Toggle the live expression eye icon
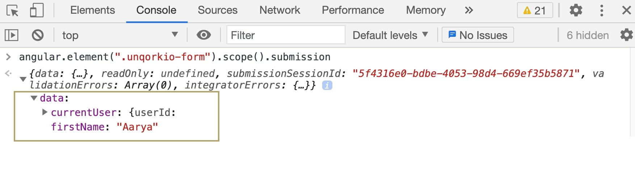 [x=203, y=35]
